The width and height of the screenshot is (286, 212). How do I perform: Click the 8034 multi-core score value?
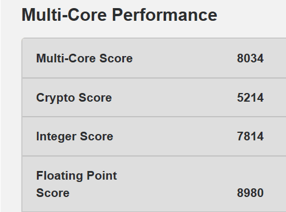click(x=250, y=58)
